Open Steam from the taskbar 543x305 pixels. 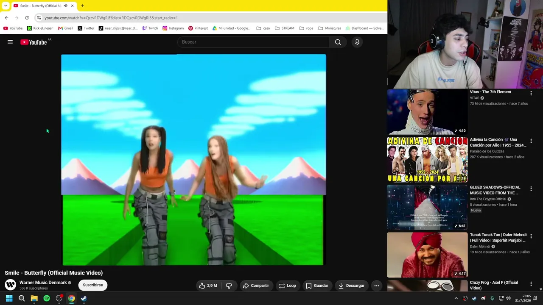coord(84,298)
